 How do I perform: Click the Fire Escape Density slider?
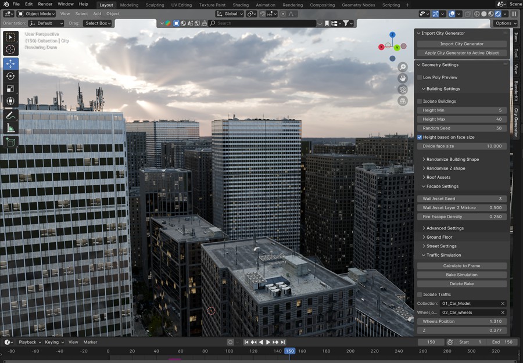click(x=462, y=217)
